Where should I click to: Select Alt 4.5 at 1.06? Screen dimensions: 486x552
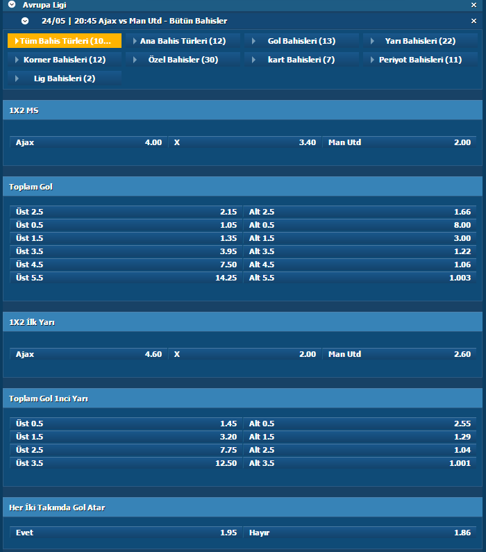(360, 265)
